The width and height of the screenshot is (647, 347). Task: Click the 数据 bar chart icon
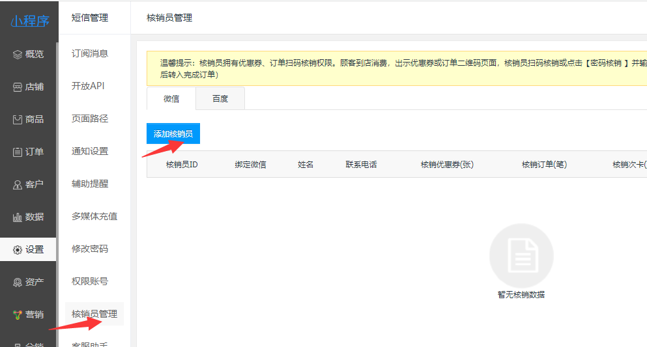point(18,217)
